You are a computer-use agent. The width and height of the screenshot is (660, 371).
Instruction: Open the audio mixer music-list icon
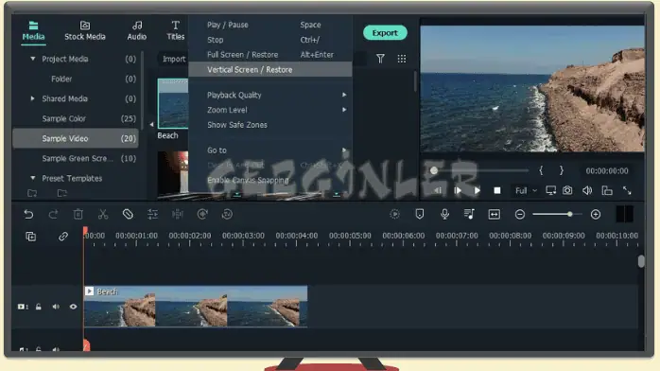click(x=469, y=214)
